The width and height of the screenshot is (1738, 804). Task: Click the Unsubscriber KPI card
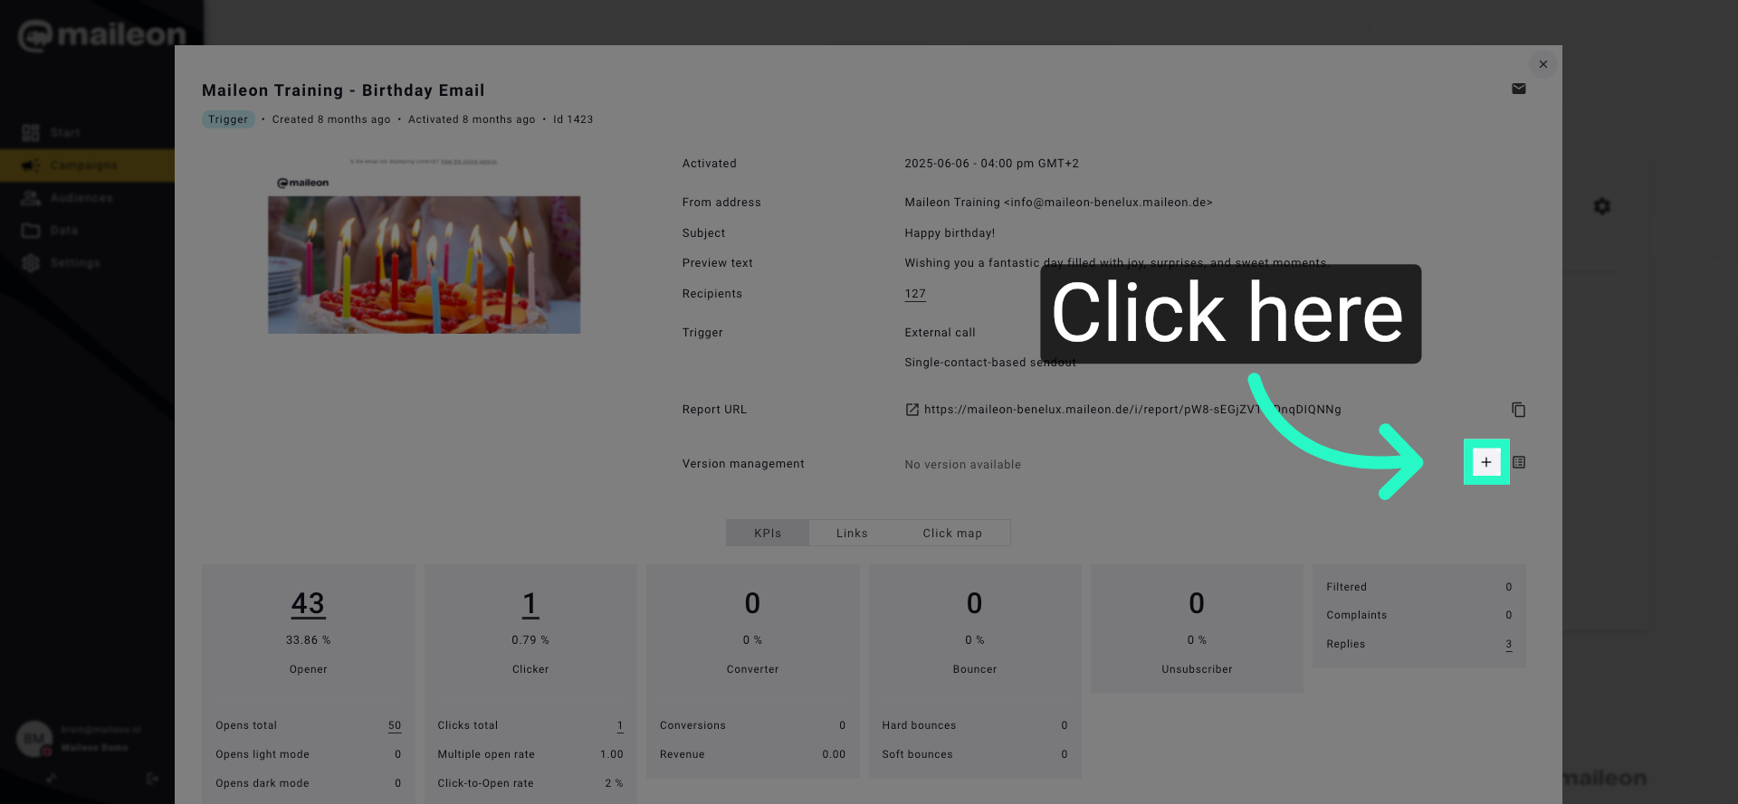tap(1197, 629)
